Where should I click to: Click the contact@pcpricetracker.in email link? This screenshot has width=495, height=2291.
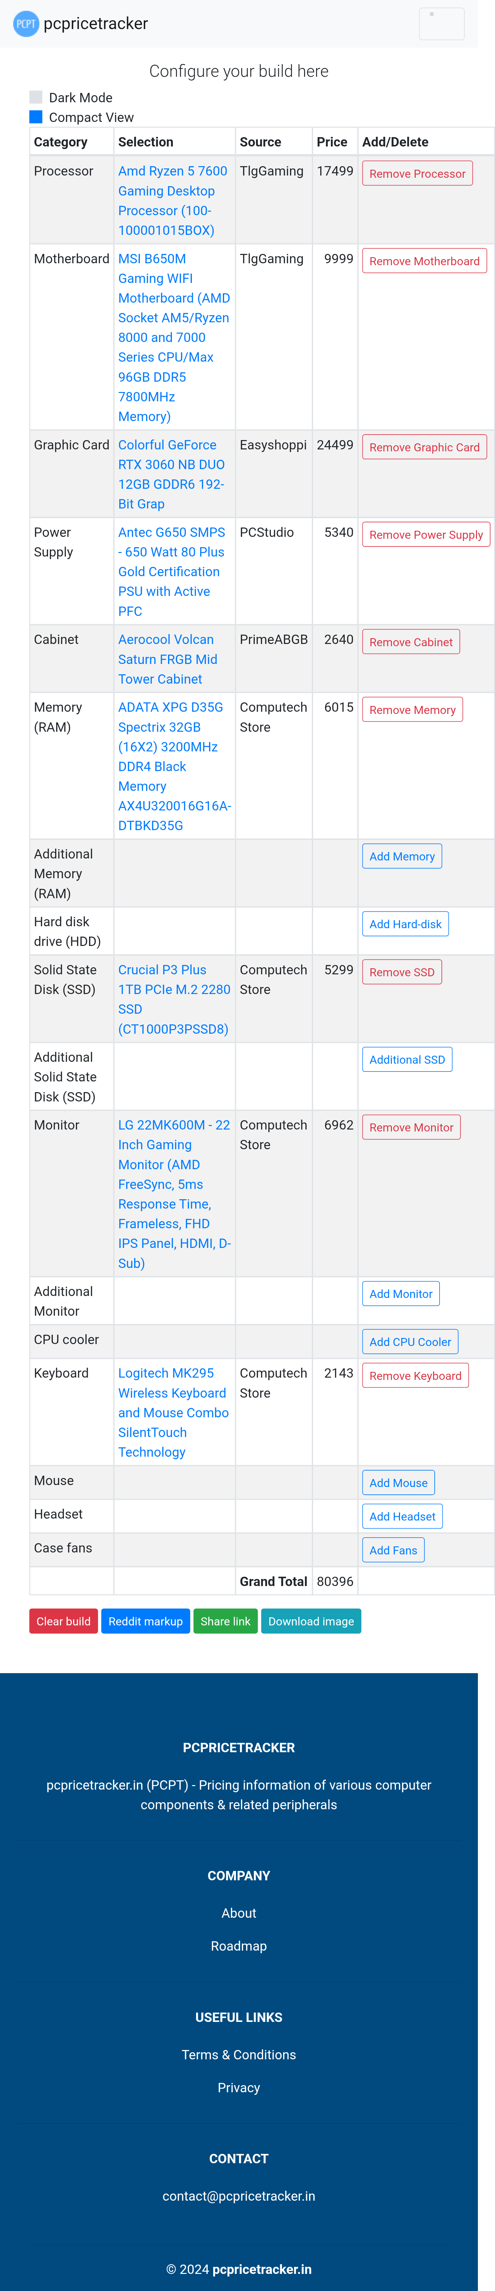point(238,2196)
